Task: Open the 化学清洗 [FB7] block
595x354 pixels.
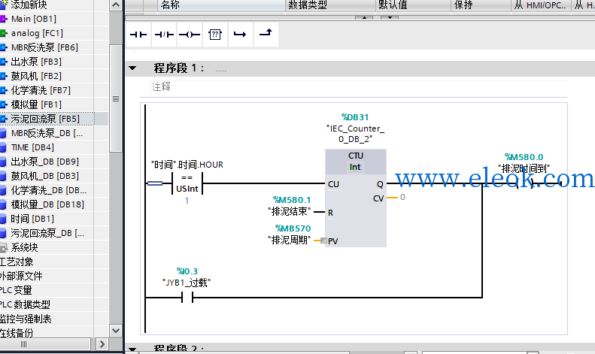Action: point(41,90)
